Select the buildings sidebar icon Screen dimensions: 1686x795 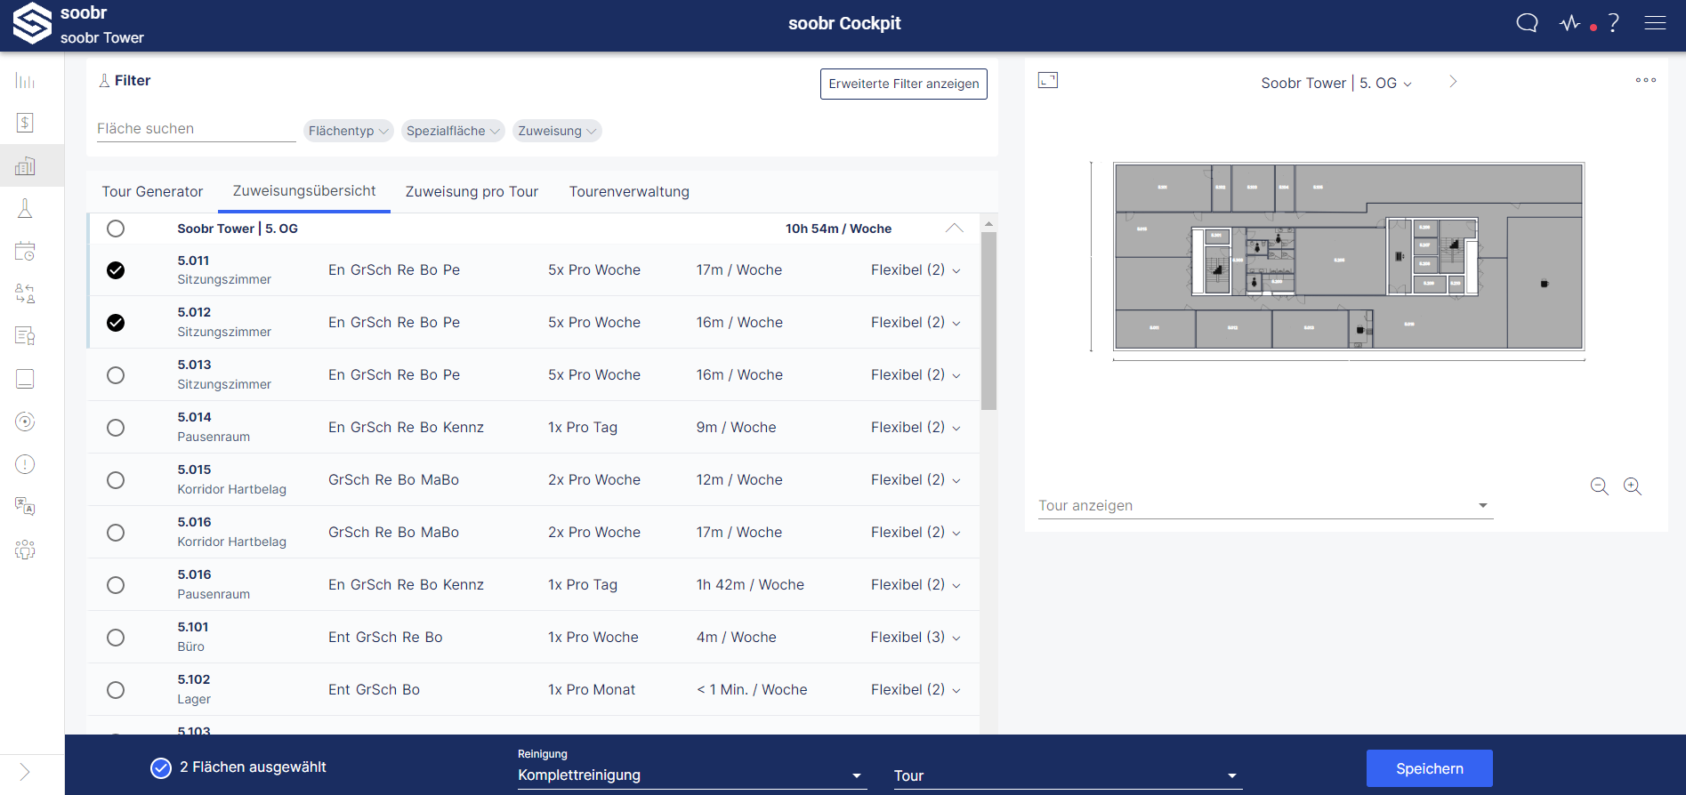pos(25,165)
